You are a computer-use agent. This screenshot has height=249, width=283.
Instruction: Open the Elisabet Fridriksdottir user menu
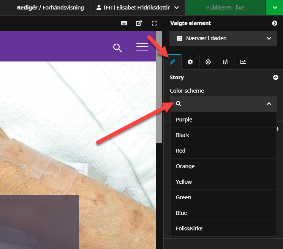(x=138, y=8)
